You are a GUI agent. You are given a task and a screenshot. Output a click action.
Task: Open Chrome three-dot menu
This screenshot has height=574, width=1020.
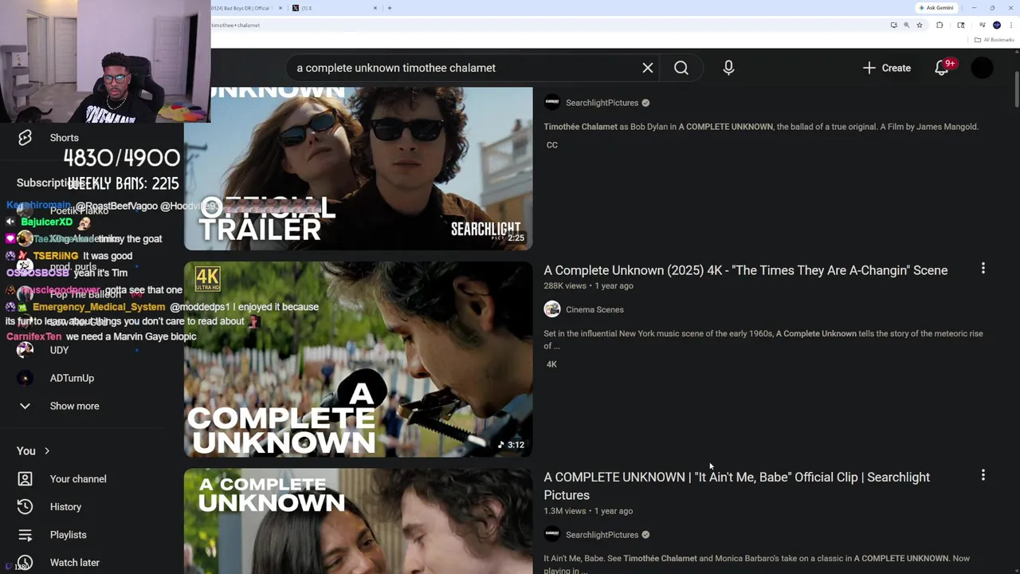click(x=1010, y=26)
